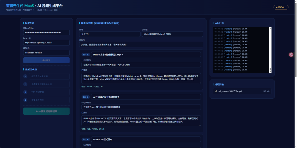Click the 保存配置 button
Viewport: 297px width, 148px height.
pyautogui.click(x=46, y=60)
